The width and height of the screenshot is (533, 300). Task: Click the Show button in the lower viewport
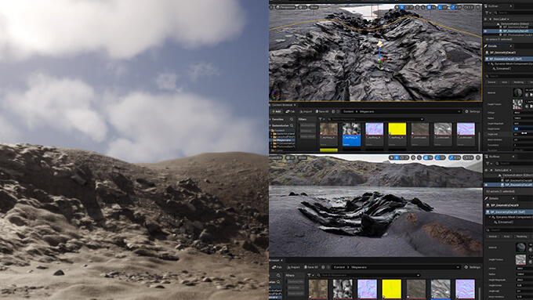pyautogui.click(x=303, y=157)
